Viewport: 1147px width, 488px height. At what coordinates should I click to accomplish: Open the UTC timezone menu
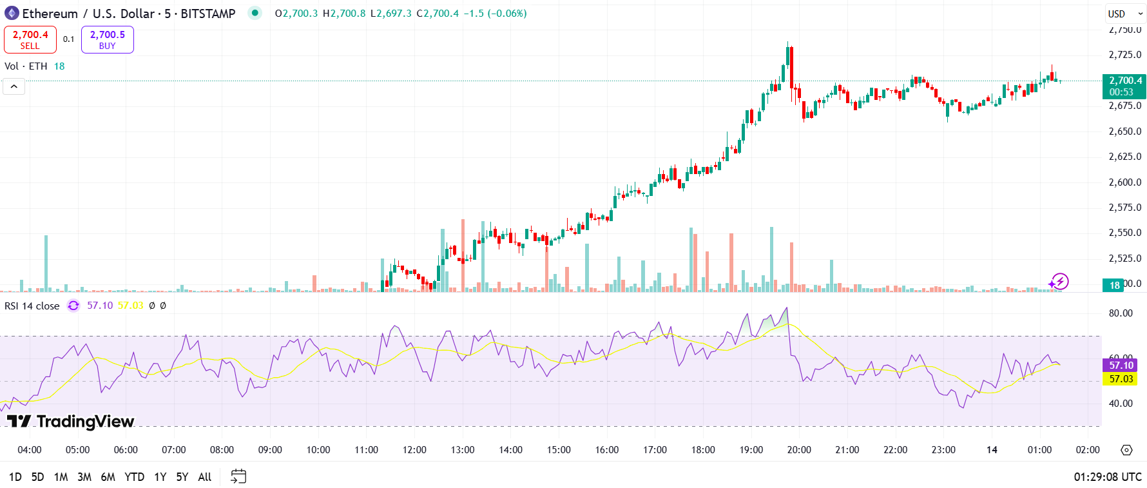pos(1107,477)
